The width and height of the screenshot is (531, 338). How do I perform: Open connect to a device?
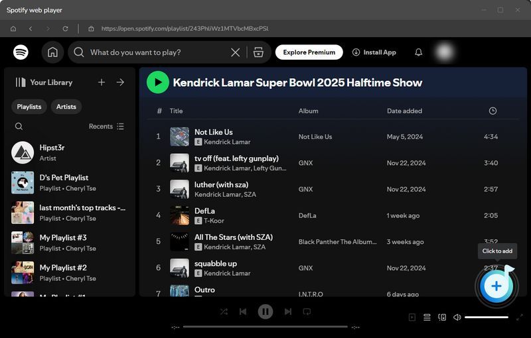pos(442,317)
